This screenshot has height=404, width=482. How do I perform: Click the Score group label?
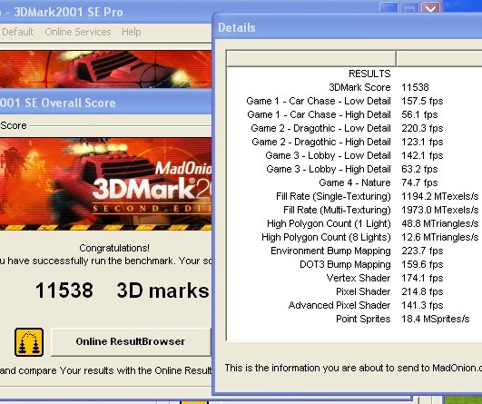(x=14, y=125)
